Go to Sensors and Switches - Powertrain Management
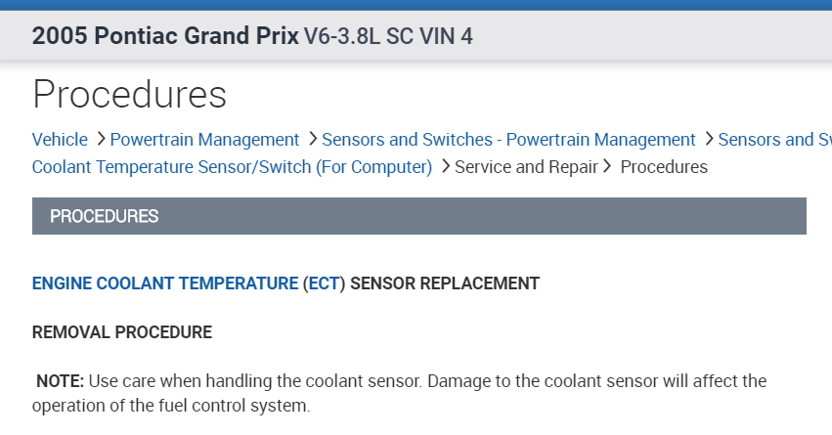Screen dimensions: 832x435 coord(508,140)
